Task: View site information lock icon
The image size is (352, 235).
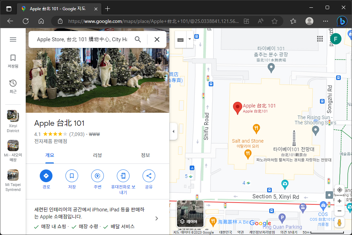Action: tap(60, 21)
